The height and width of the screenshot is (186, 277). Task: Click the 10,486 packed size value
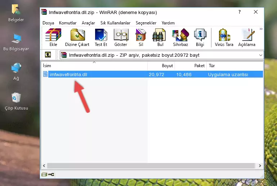coord(184,74)
